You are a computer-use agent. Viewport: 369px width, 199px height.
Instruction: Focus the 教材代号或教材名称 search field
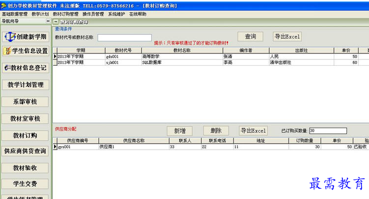click(x=124, y=38)
